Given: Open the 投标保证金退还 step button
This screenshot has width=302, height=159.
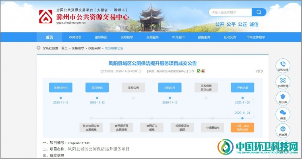Looking at the screenshot, I should click(182, 128).
